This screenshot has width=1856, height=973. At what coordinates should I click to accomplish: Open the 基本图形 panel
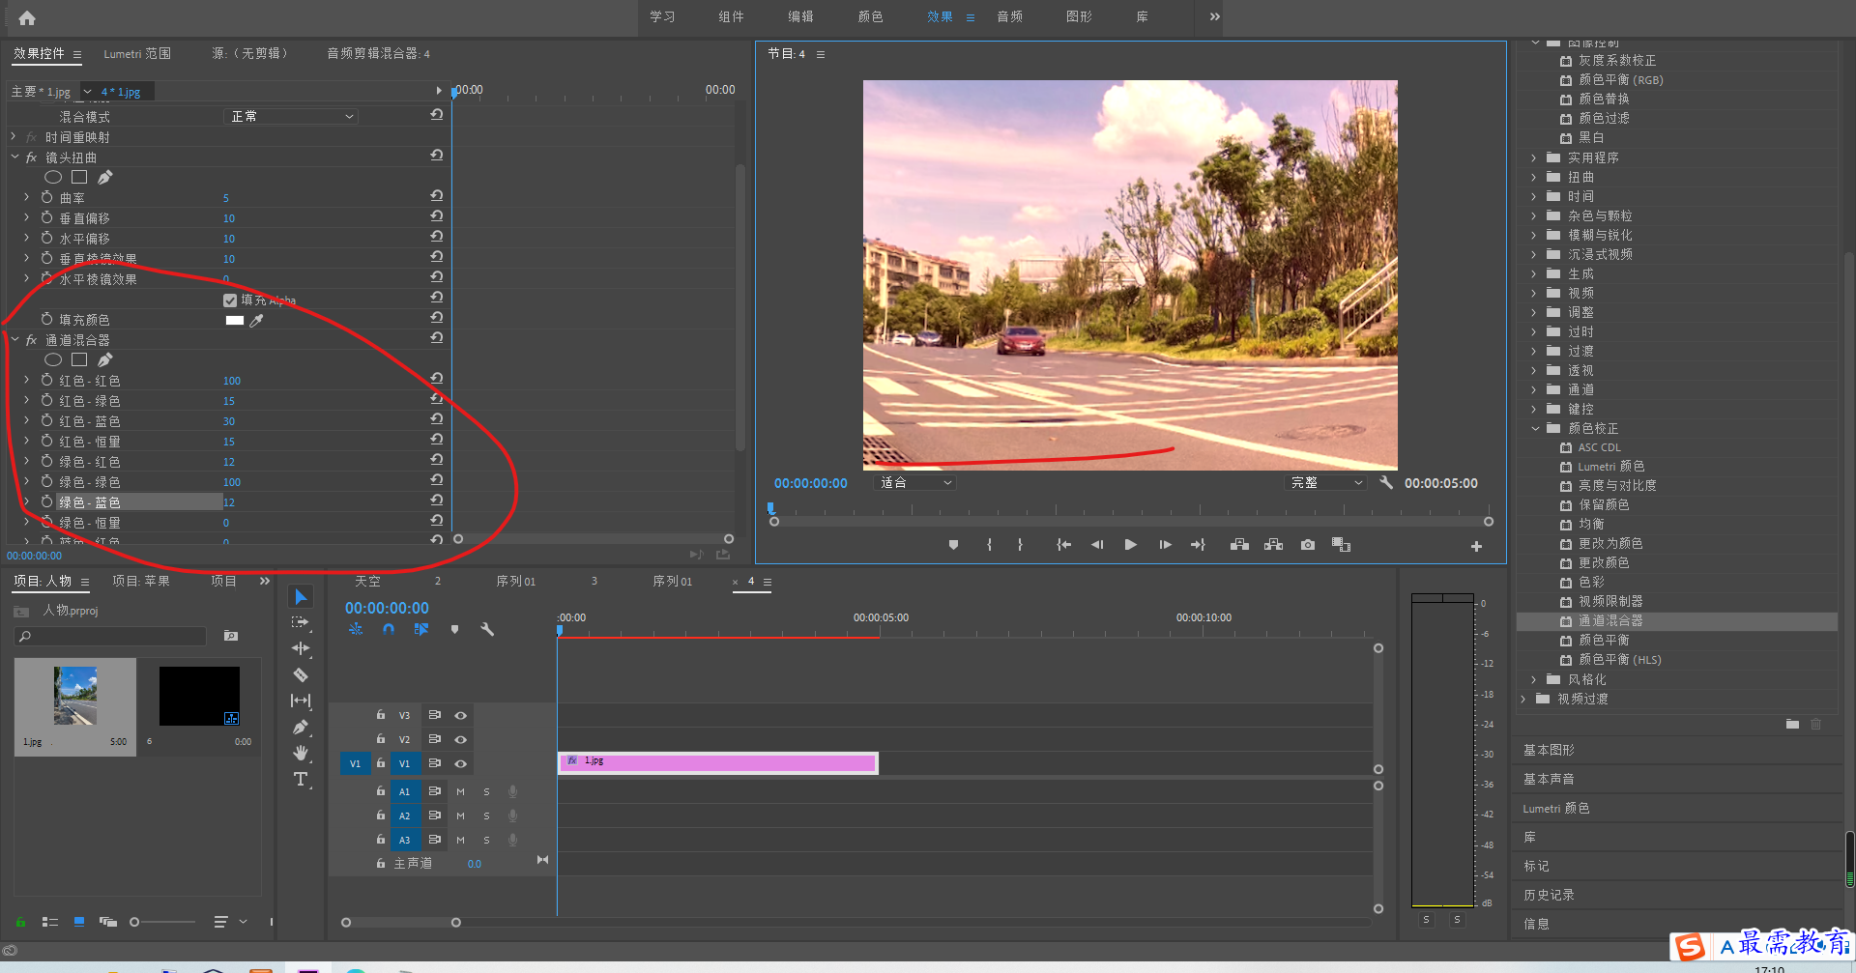[x=1549, y=750]
